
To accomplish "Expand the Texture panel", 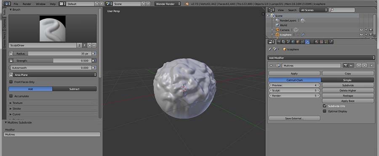I will point(11,103).
